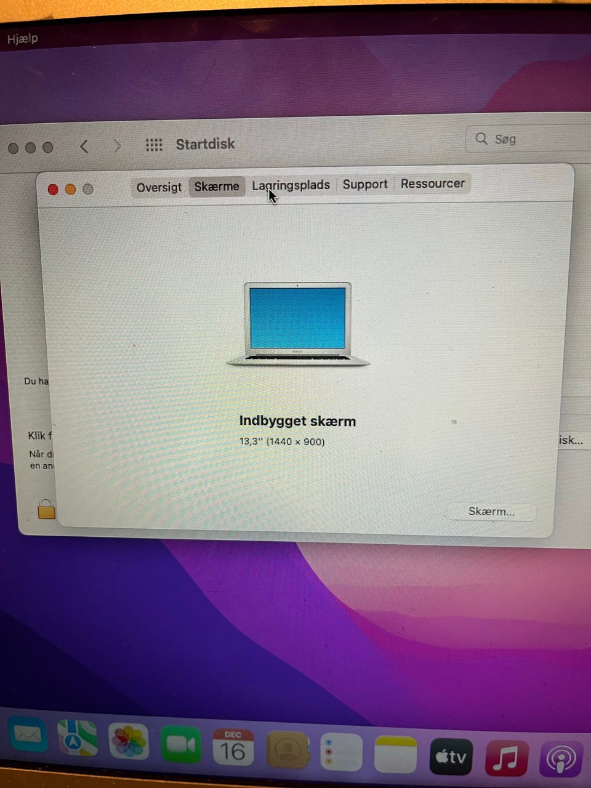
Task: Minimize the About This Mac window
Action: pos(70,189)
